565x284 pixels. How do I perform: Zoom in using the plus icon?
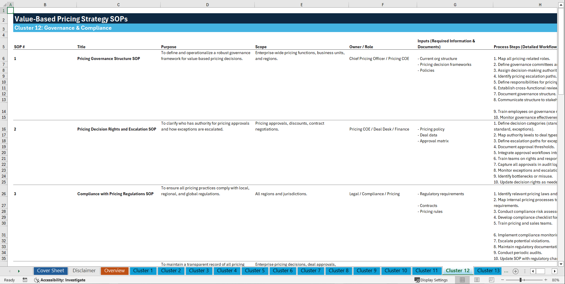(546, 280)
